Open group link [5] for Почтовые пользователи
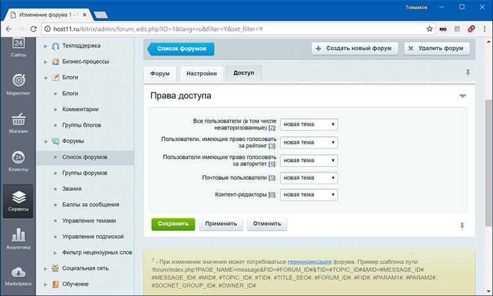The width and height of the screenshot is (493, 296). tap(271, 178)
